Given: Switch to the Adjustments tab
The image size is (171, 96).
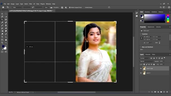Looking at the screenshot, I should pos(151,27).
